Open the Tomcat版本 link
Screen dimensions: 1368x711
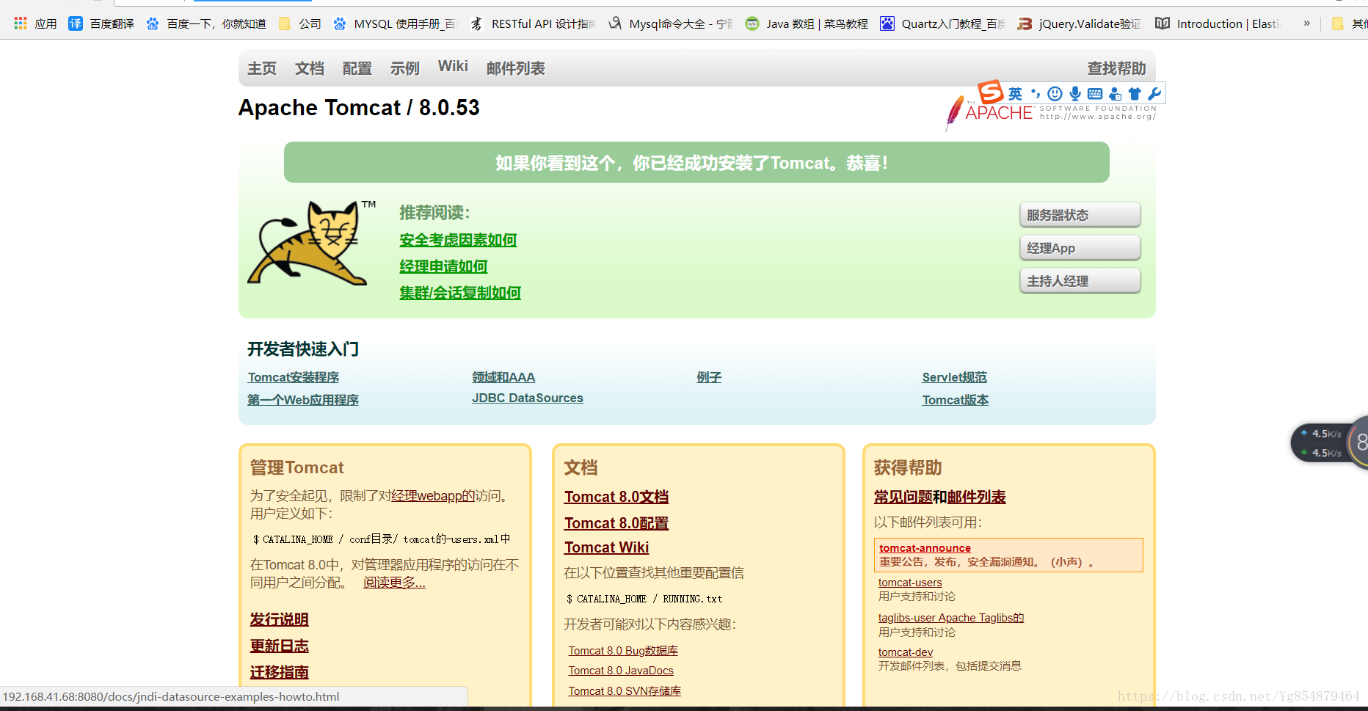pos(956,400)
